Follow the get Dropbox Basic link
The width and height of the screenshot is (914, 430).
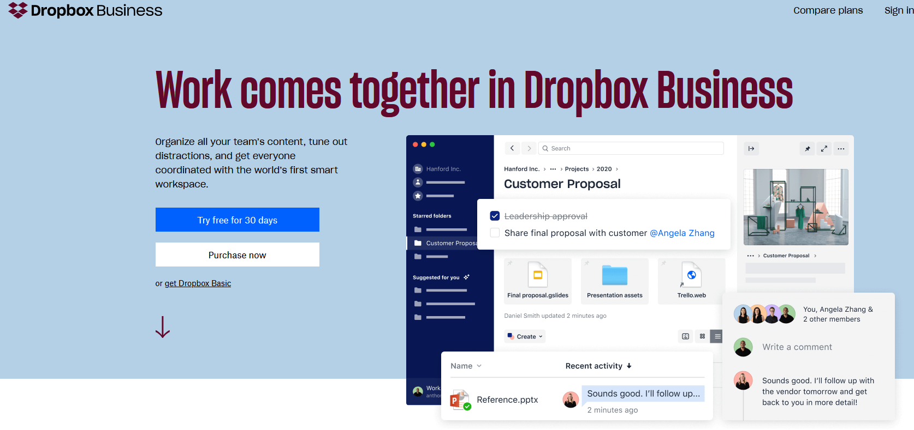pyautogui.click(x=198, y=283)
